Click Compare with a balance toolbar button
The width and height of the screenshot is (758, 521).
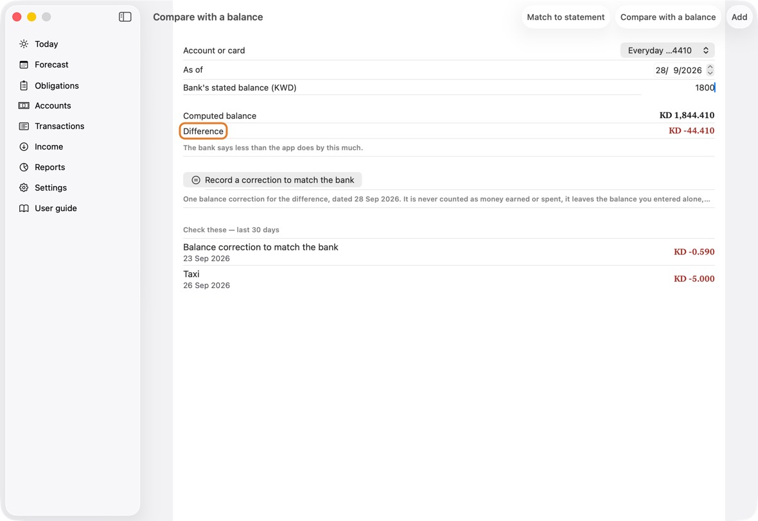[x=668, y=17]
